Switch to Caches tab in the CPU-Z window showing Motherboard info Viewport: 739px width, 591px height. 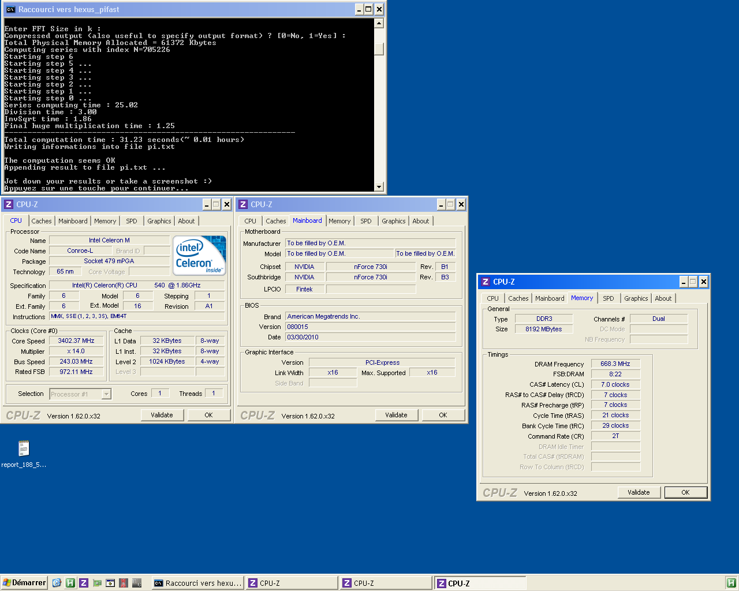[276, 221]
